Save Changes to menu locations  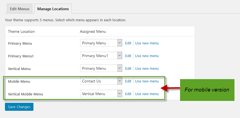pos(19,107)
